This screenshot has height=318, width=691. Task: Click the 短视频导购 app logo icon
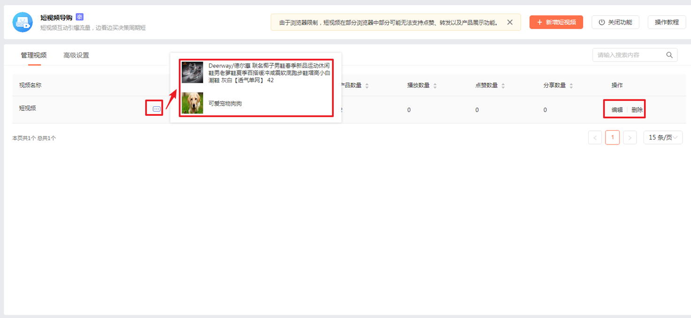(x=23, y=22)
